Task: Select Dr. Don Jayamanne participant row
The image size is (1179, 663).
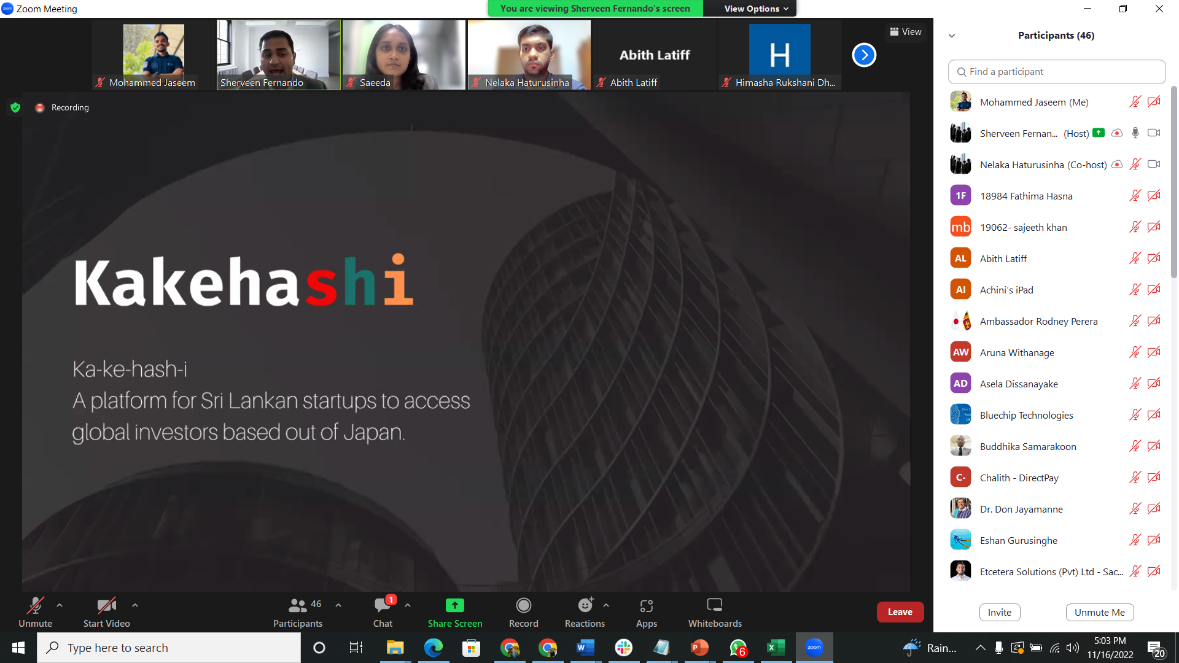Action: click(x=1056, y=509)
